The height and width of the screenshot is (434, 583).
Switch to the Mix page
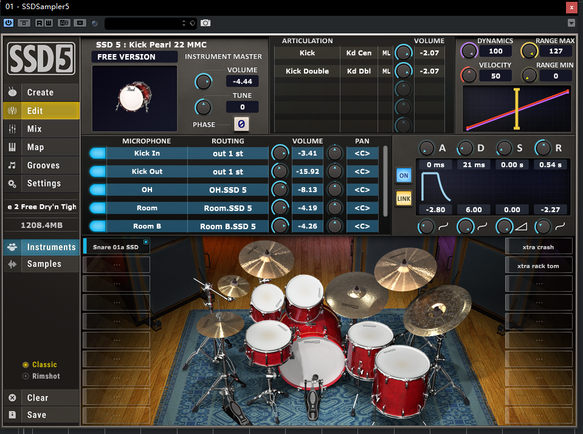tap(35, 129)
